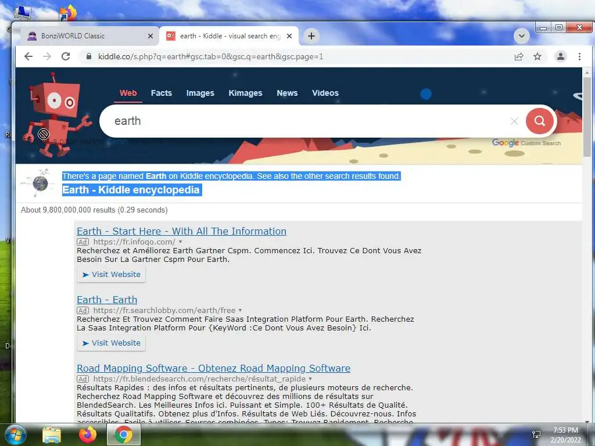This screenshot has height=446, width=595.
Task: Go back using the browser back arrow
Action: click(x=28, y=56)
